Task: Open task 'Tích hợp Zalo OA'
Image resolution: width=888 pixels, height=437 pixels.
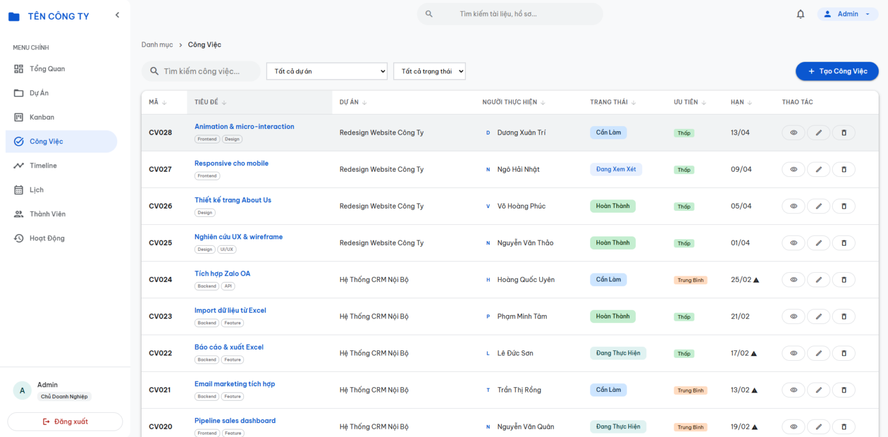Action: (x=222, y=273)
